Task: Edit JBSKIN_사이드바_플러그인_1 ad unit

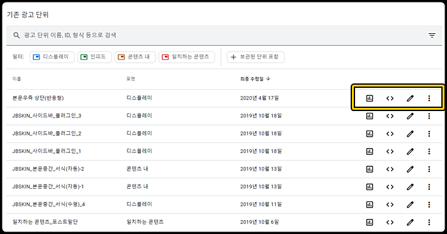Action: coord(410,151)
